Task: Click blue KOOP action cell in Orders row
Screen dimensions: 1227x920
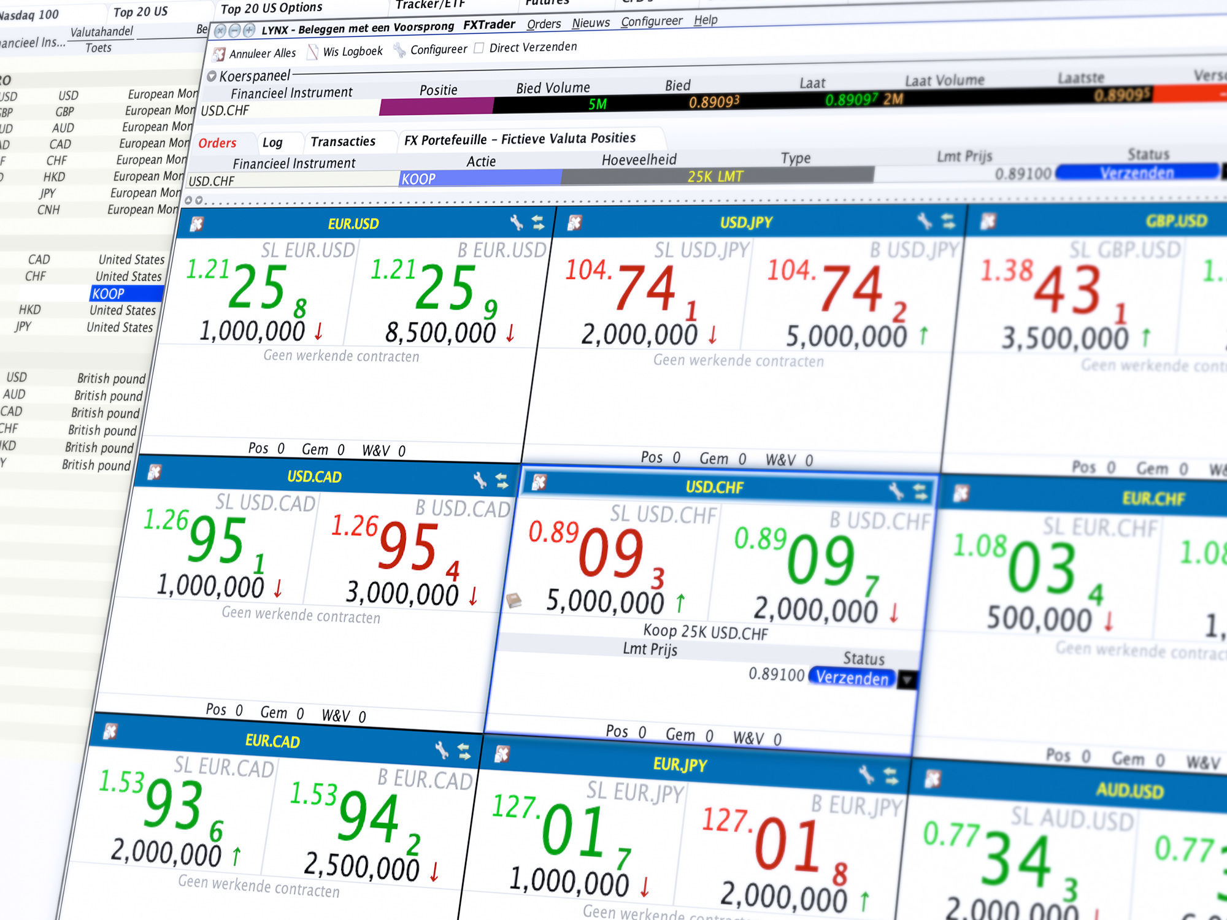Action: coord(480,178)
